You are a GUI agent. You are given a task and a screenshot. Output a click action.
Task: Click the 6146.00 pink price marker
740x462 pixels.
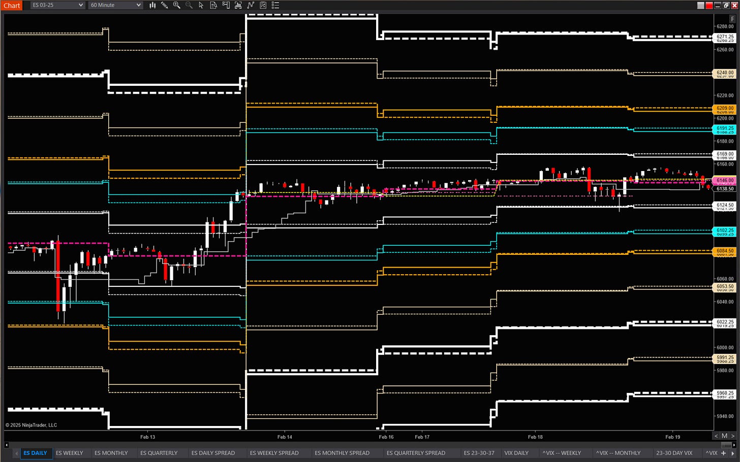(725, 180)
